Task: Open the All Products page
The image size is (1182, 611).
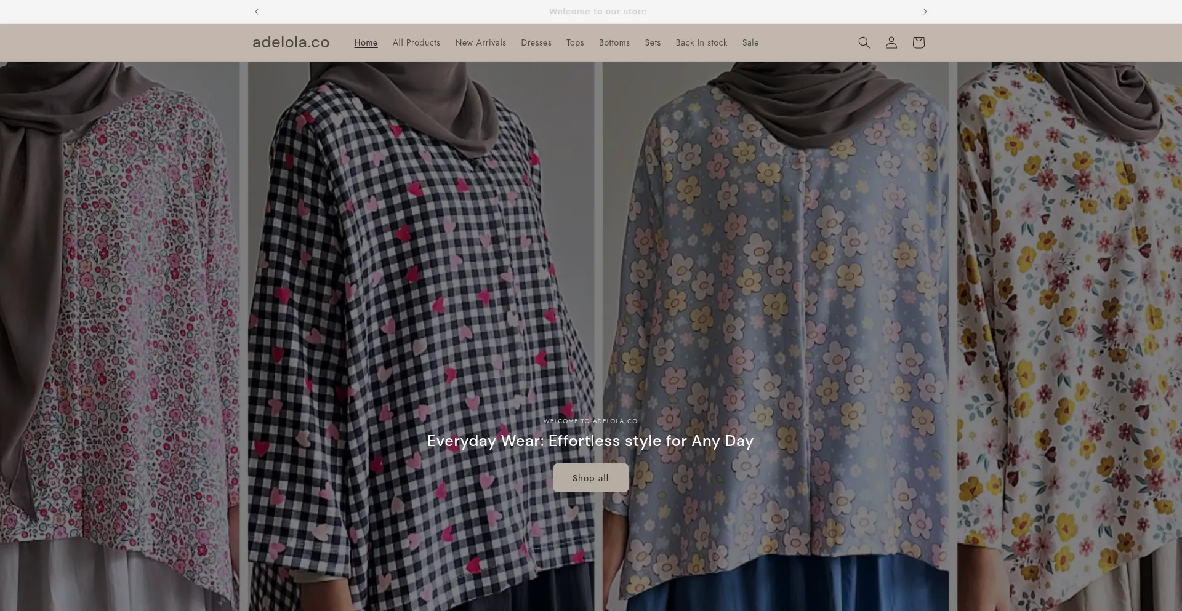Action: (x=416, y=42)
